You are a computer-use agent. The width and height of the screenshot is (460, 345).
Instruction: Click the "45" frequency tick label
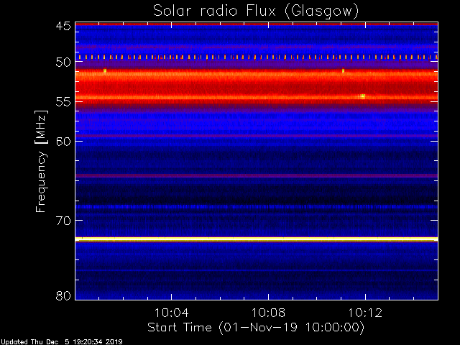63,27
